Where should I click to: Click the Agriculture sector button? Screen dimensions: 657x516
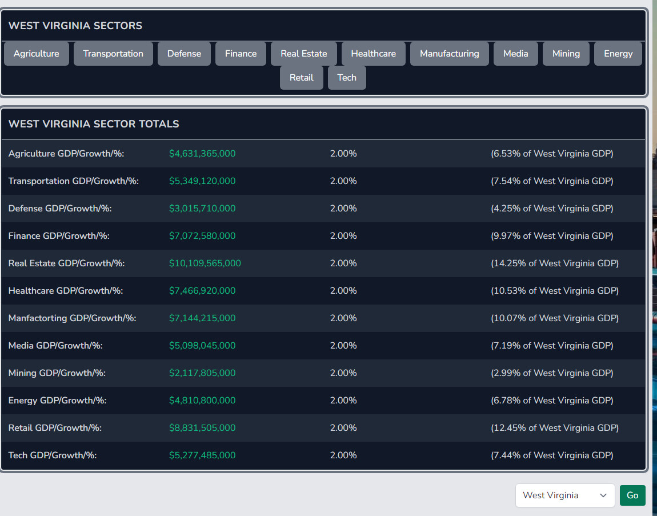pyautogui.click(x=37, y=54)
